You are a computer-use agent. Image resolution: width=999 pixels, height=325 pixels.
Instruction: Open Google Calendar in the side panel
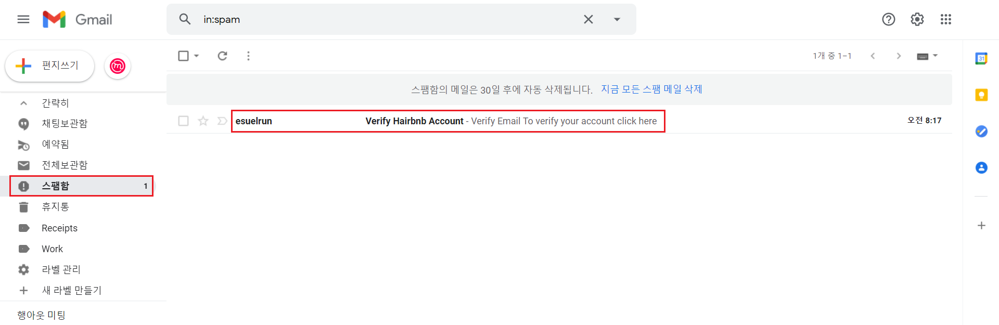pos(981,59)
